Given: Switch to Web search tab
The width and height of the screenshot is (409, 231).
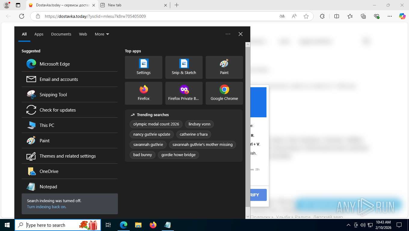Looking at the screenshot, I should click(83, 34).
